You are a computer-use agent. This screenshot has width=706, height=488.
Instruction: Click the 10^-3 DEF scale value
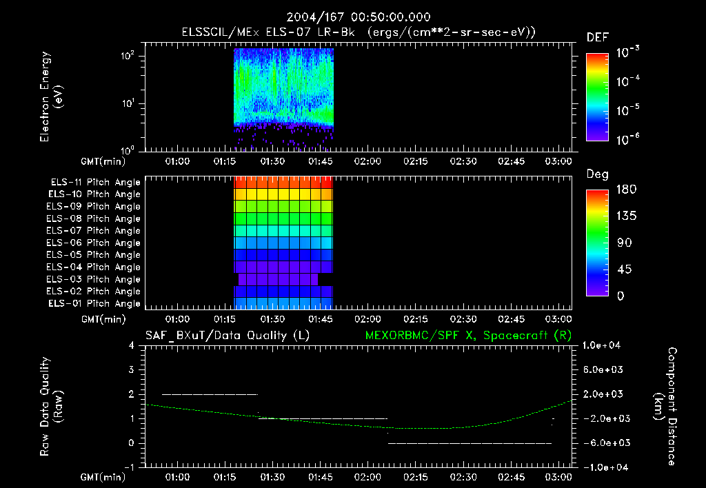click(627, 52)
